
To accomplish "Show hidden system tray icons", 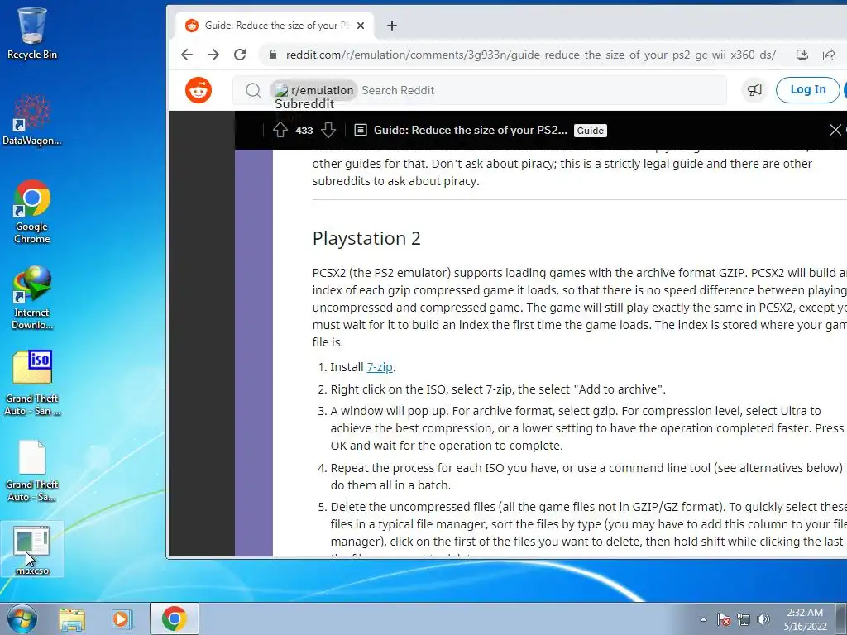I will [x=703, y=619].
